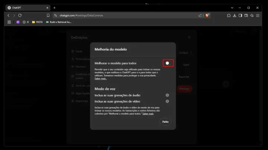Reload the page with the refresh icon

point(20,15)
